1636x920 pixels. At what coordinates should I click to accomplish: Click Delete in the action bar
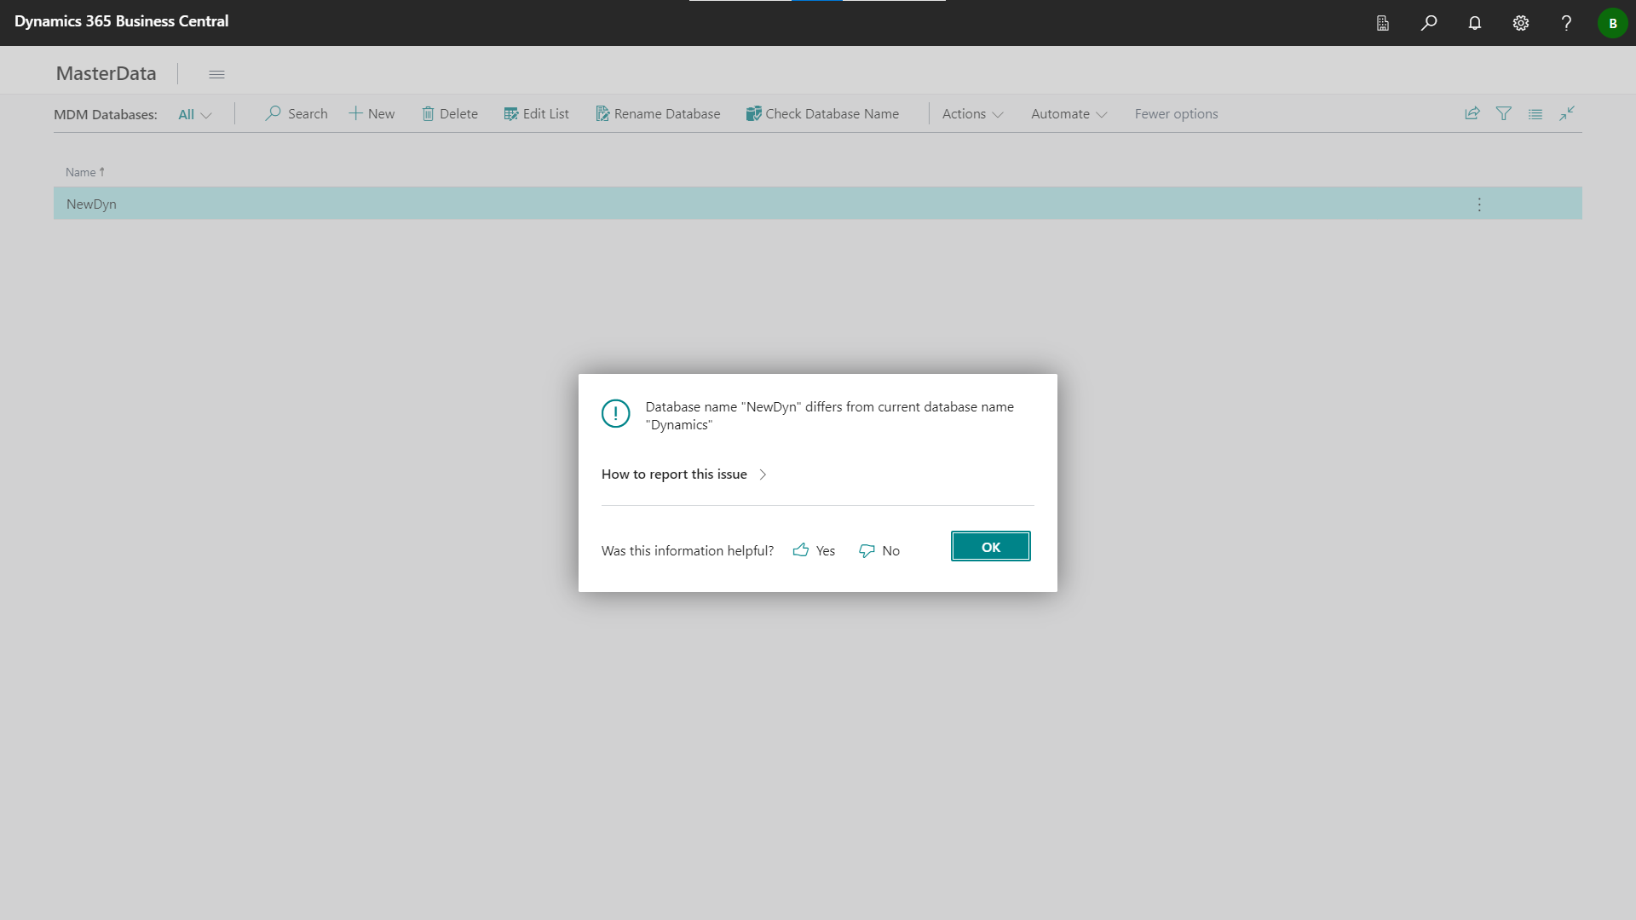449,113
